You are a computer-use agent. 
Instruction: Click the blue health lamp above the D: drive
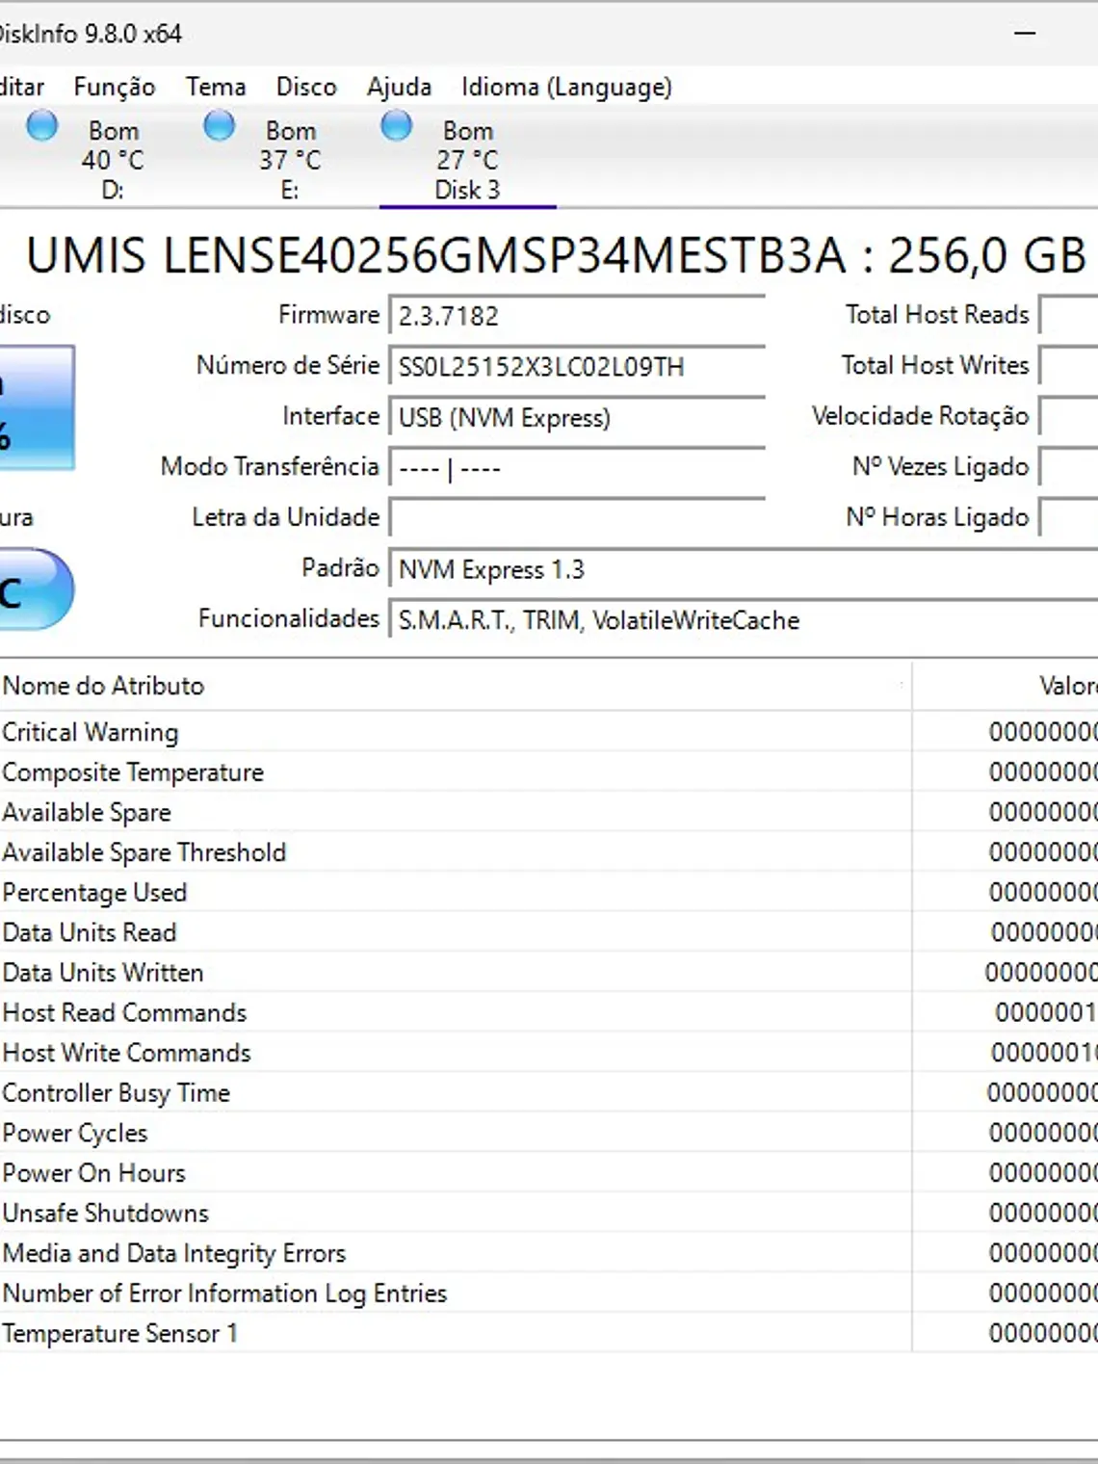click(42, 124)
